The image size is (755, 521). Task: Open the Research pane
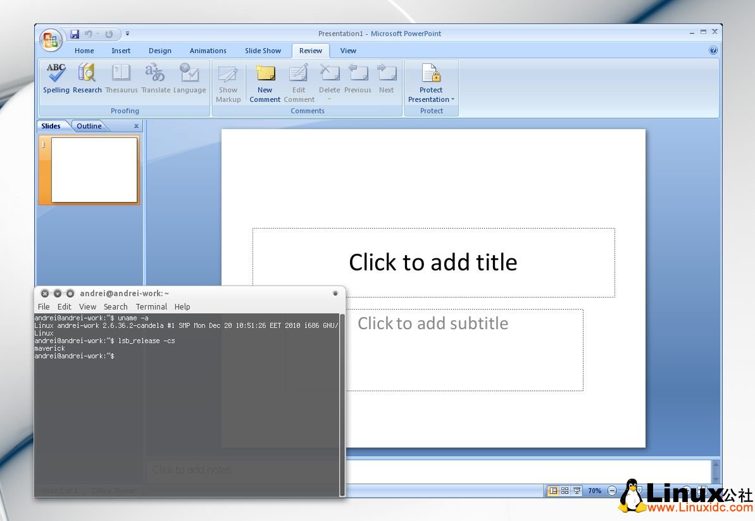click(87, 79)
